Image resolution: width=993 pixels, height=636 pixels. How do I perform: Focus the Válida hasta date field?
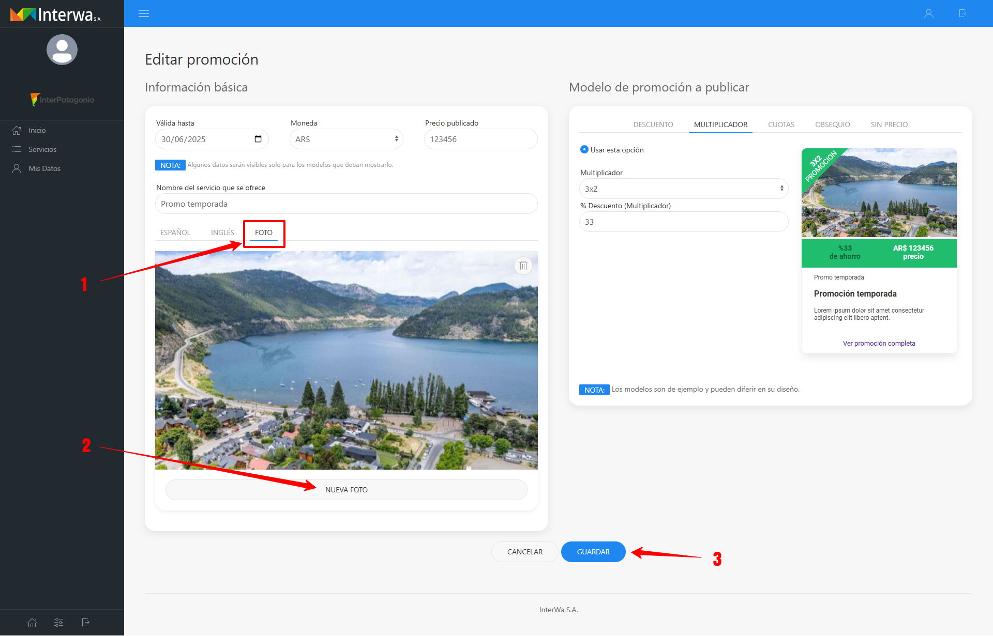pos(212,139)
